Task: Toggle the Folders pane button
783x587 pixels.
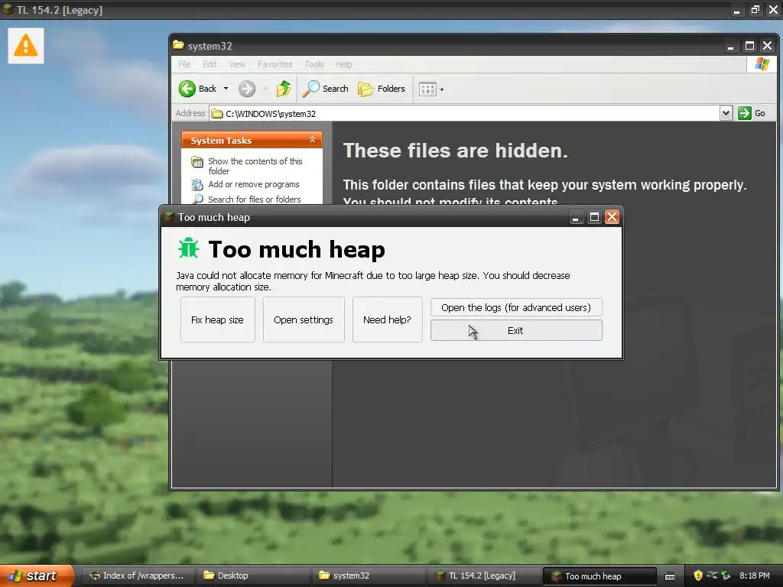Action: point(382,89)
